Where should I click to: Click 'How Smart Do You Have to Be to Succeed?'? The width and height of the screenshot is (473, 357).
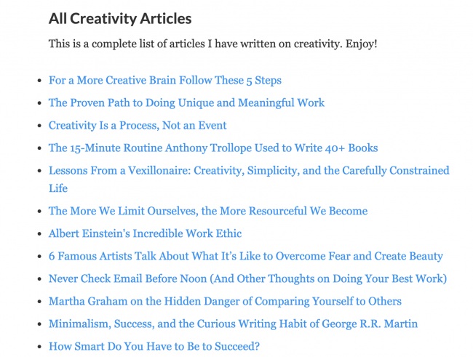pyautogui.click(x=154, y=346)
